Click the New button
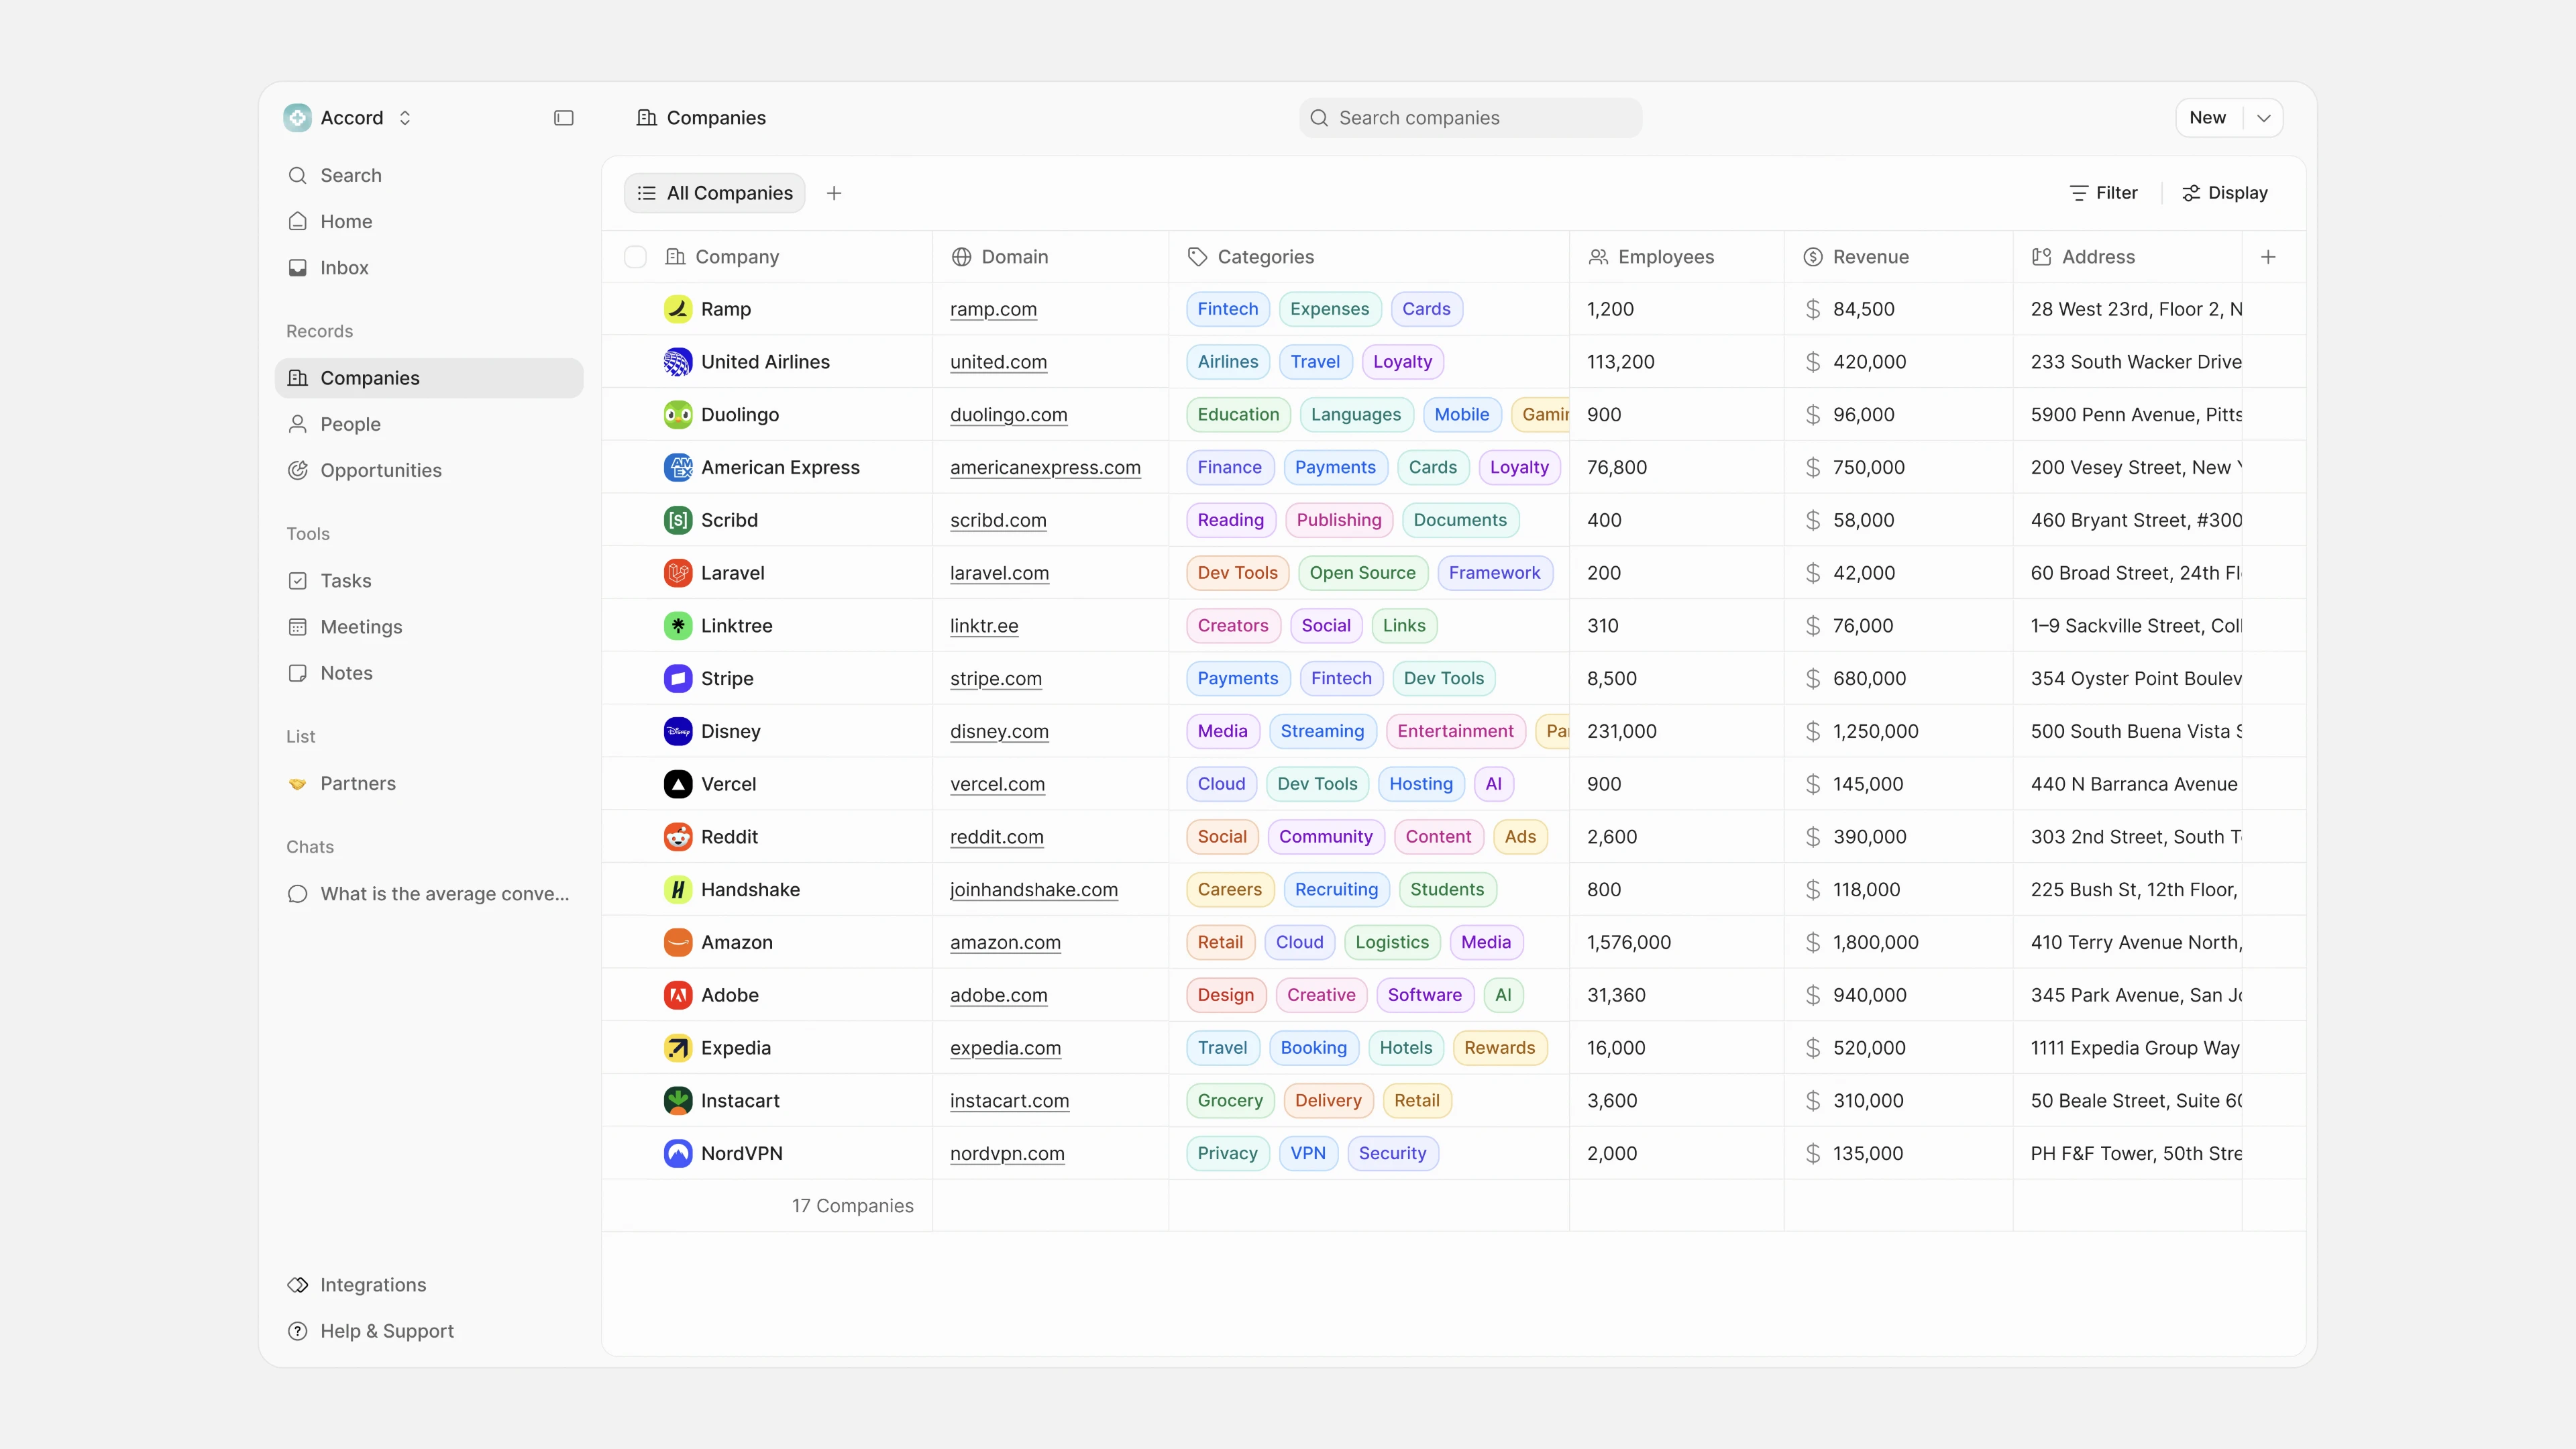 [x=2208, y=118]
